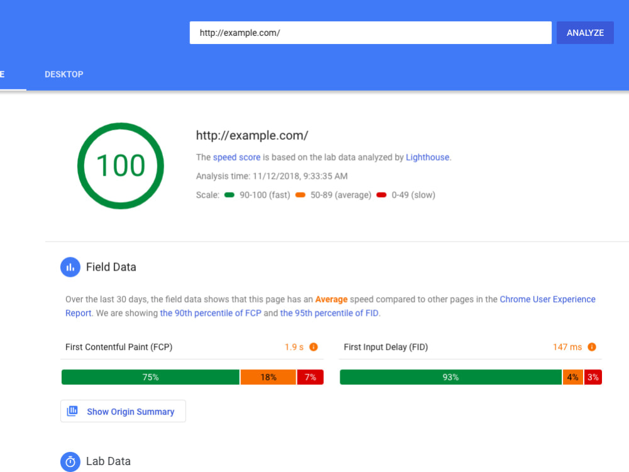Viewport: 629px width, 472px height.
Task: Click the 75% green FCP bar segment
Action: click(150, 377)
